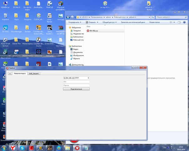Toggle Explorer preview pane button
Screen dimensions: 189x151
(x=179, y=22)
